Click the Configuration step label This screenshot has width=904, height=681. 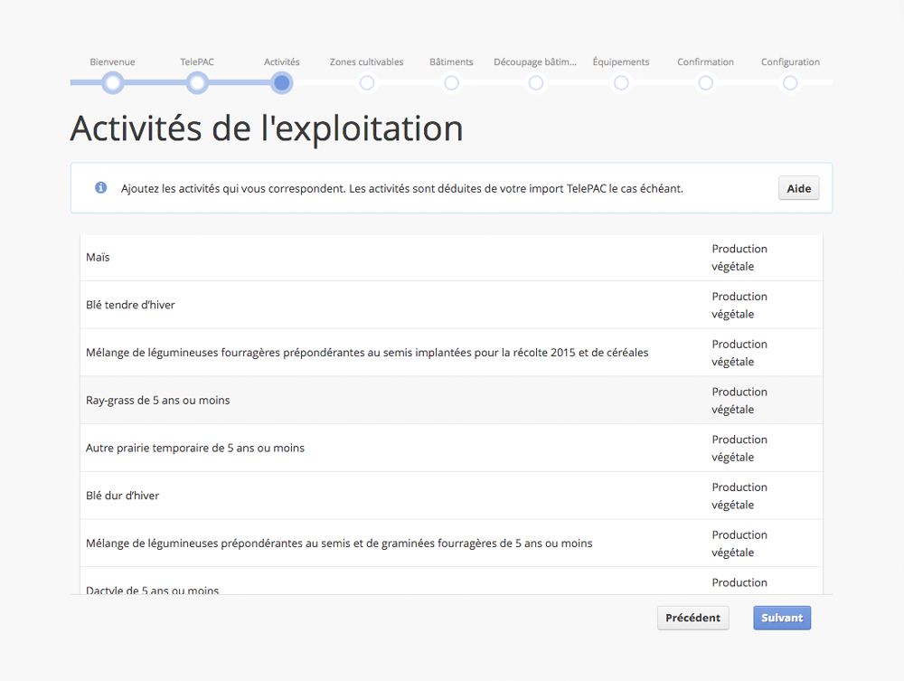point(790,61)
